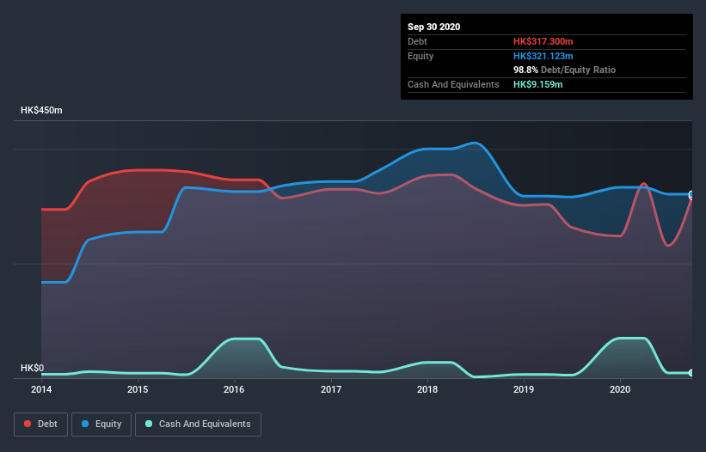Image resolution: width=706 pixels, height=452 pixels.
Task: Click the teal Cash And Equivalents legend dot
Action: point(149,424)
